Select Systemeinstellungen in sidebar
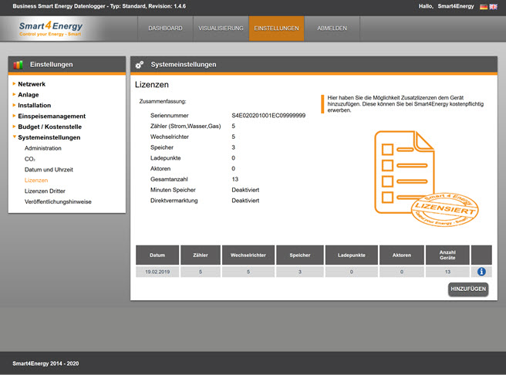Image resolution: width=506 pixels, height=375 pixels. click(x=49, y=137)
